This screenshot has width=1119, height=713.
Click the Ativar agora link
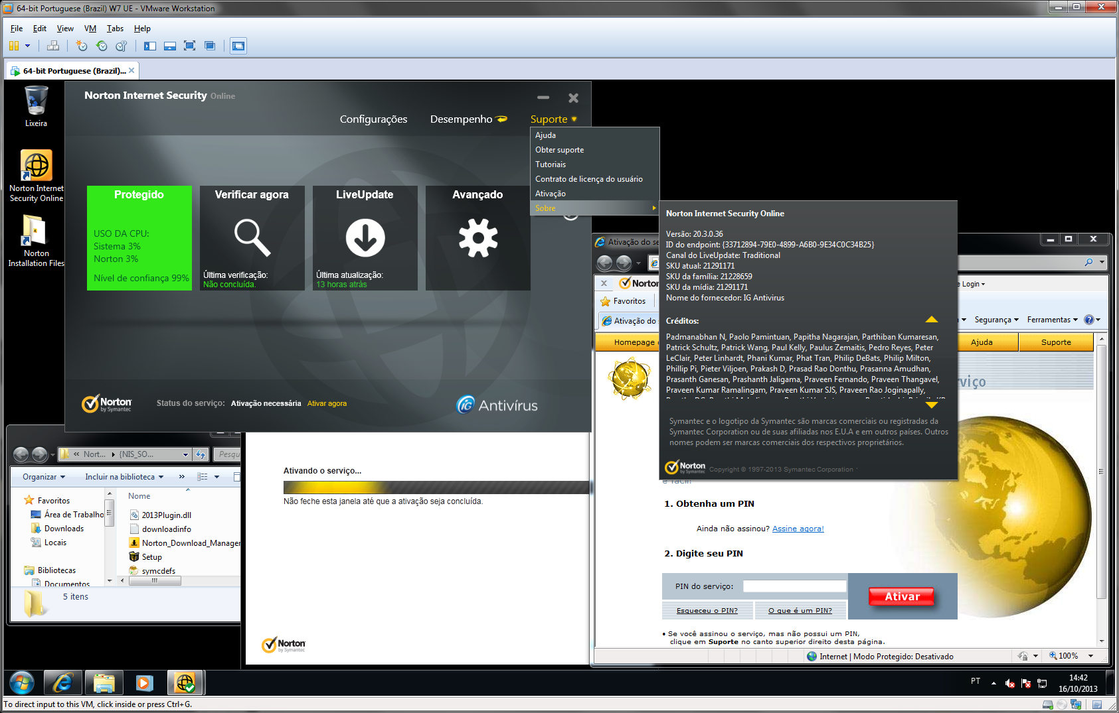tap(327, 403)
